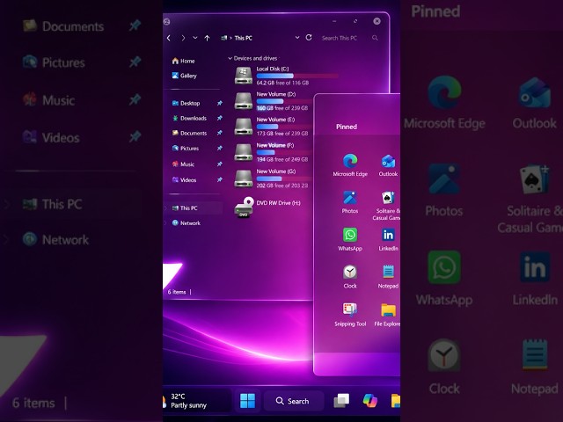Go back using the File Explorer back arrow
Viewport: 563px width, 422px height.
tap(169, 38)
